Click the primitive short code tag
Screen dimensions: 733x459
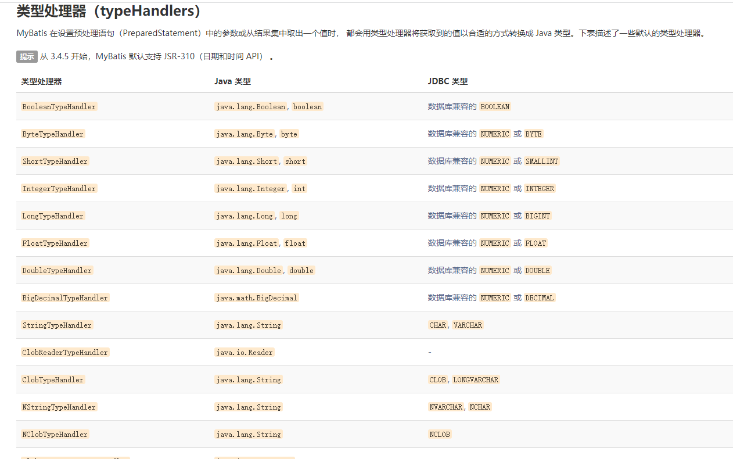[x=295, y=161]
